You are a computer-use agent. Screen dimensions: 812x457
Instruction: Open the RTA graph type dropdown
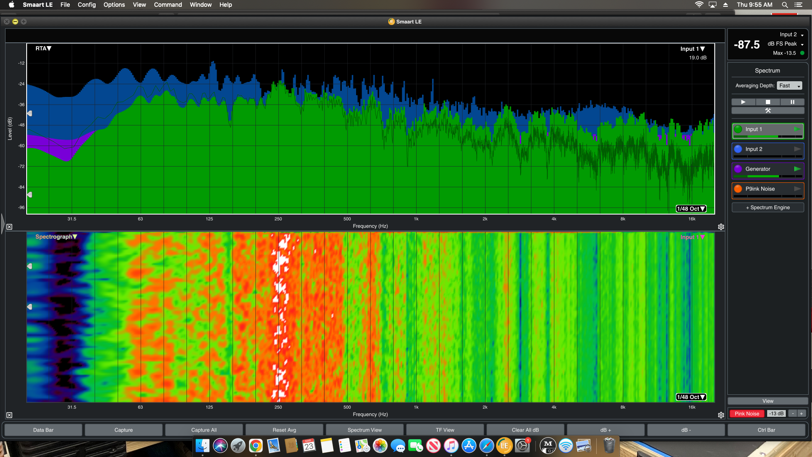43,48
